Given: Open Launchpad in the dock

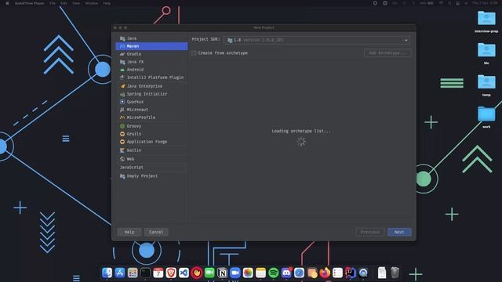Looking at the screenshot, I should click(x=133, y=273).
